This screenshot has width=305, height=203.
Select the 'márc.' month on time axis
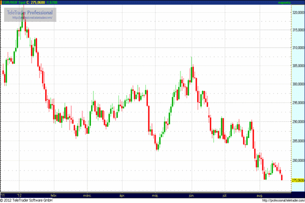click(87, 195)
